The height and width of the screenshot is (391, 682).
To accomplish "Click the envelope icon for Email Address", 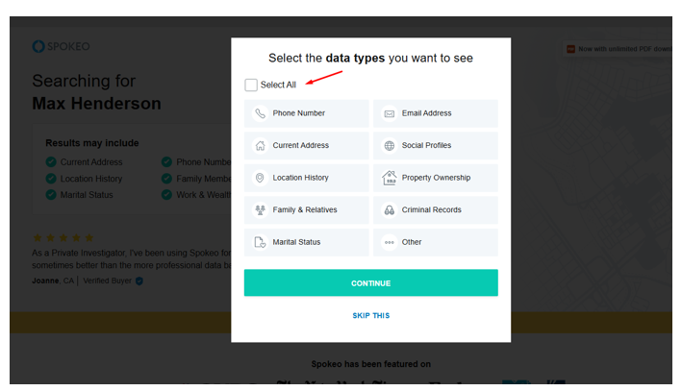I will (x=389, y=113).
